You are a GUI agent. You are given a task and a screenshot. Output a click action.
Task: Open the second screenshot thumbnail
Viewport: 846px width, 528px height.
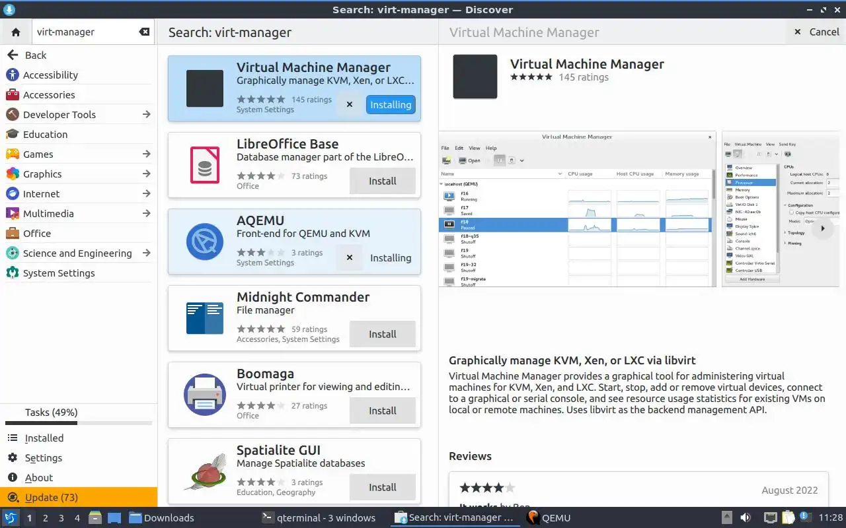(x=781, y=209)
